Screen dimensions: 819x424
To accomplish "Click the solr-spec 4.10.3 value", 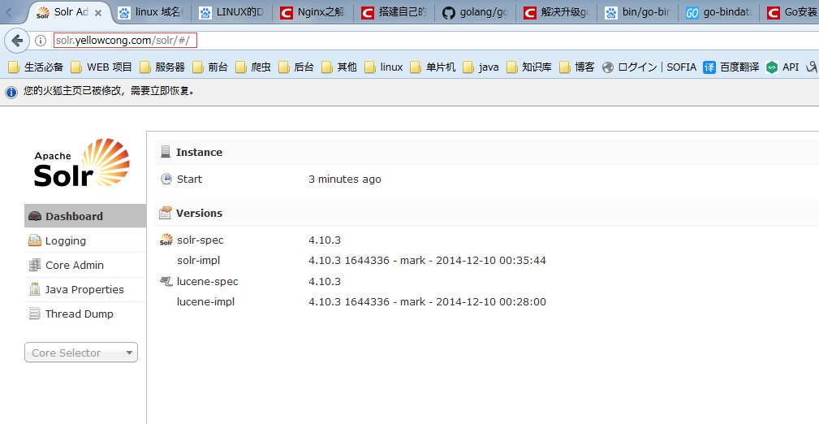I will (x=325, y=240).
